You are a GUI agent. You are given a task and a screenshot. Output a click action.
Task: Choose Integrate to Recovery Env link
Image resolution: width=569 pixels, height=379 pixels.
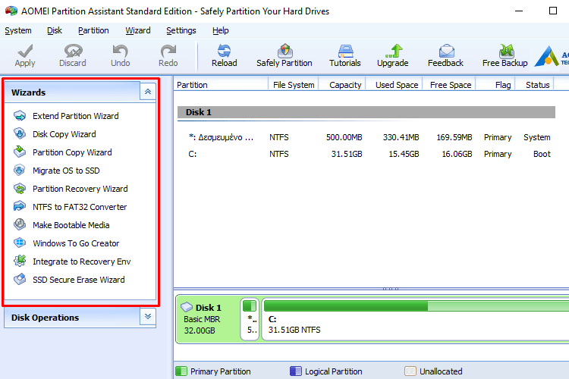tap(82, 262)
